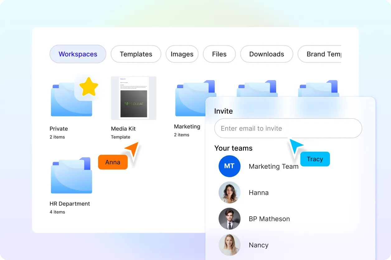Select the Workspaces tab
Screen dimensions: 391x260
78,54
